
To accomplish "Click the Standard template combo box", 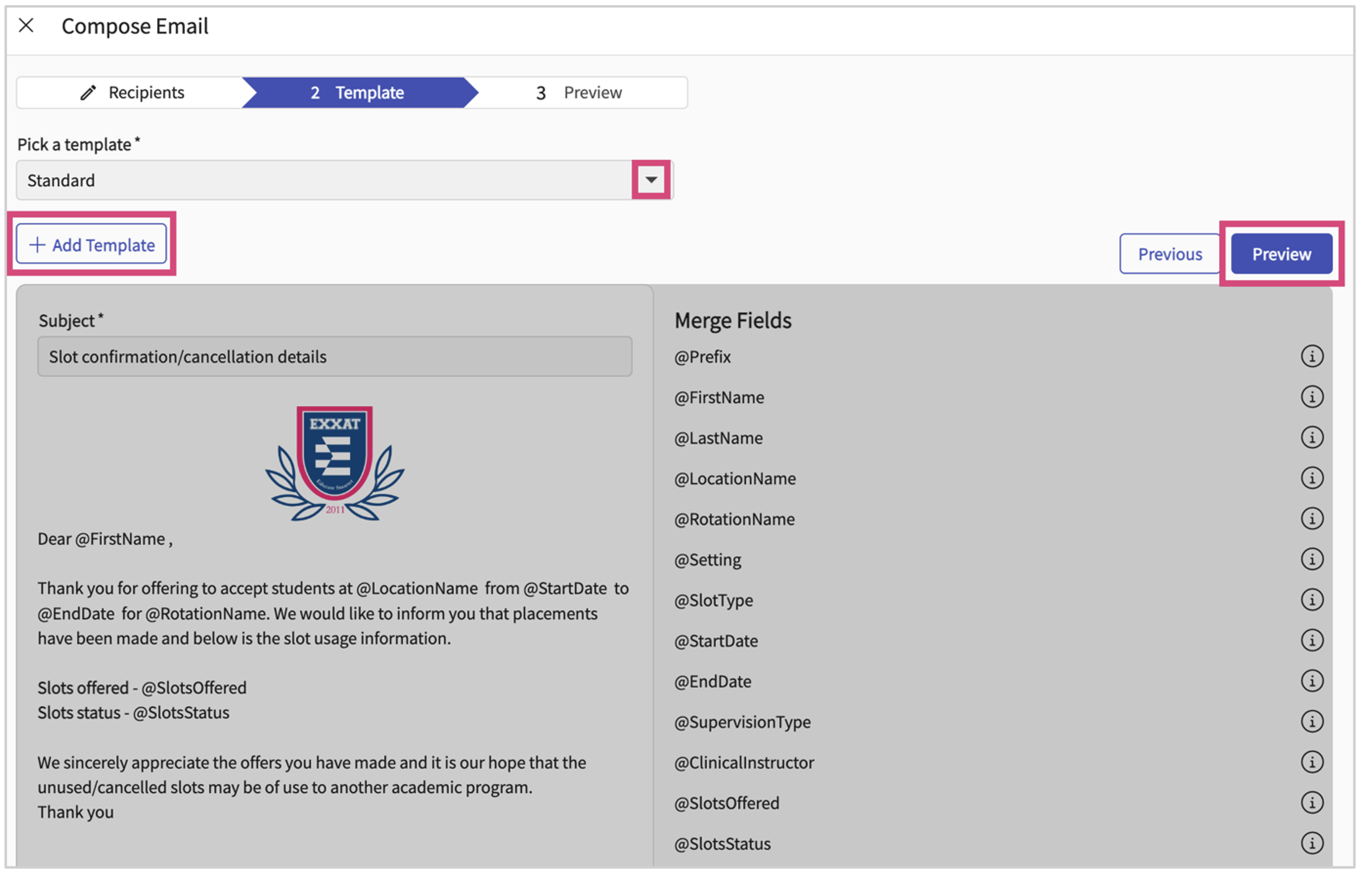I will click(x=323, y=180).
